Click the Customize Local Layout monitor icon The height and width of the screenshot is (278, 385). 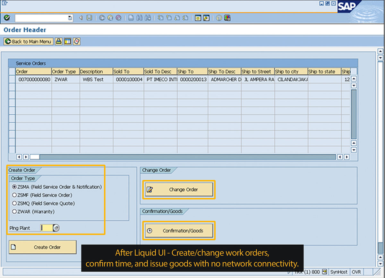[227, 18]
